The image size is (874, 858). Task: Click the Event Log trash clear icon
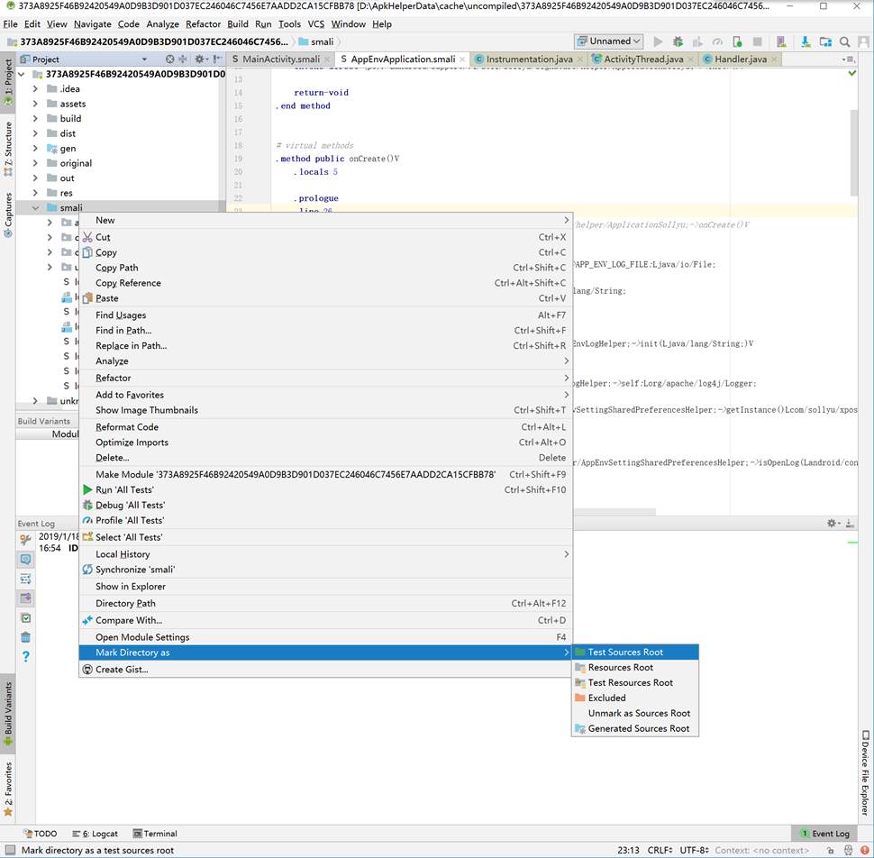pyautogui.click(x=25, y=637)
